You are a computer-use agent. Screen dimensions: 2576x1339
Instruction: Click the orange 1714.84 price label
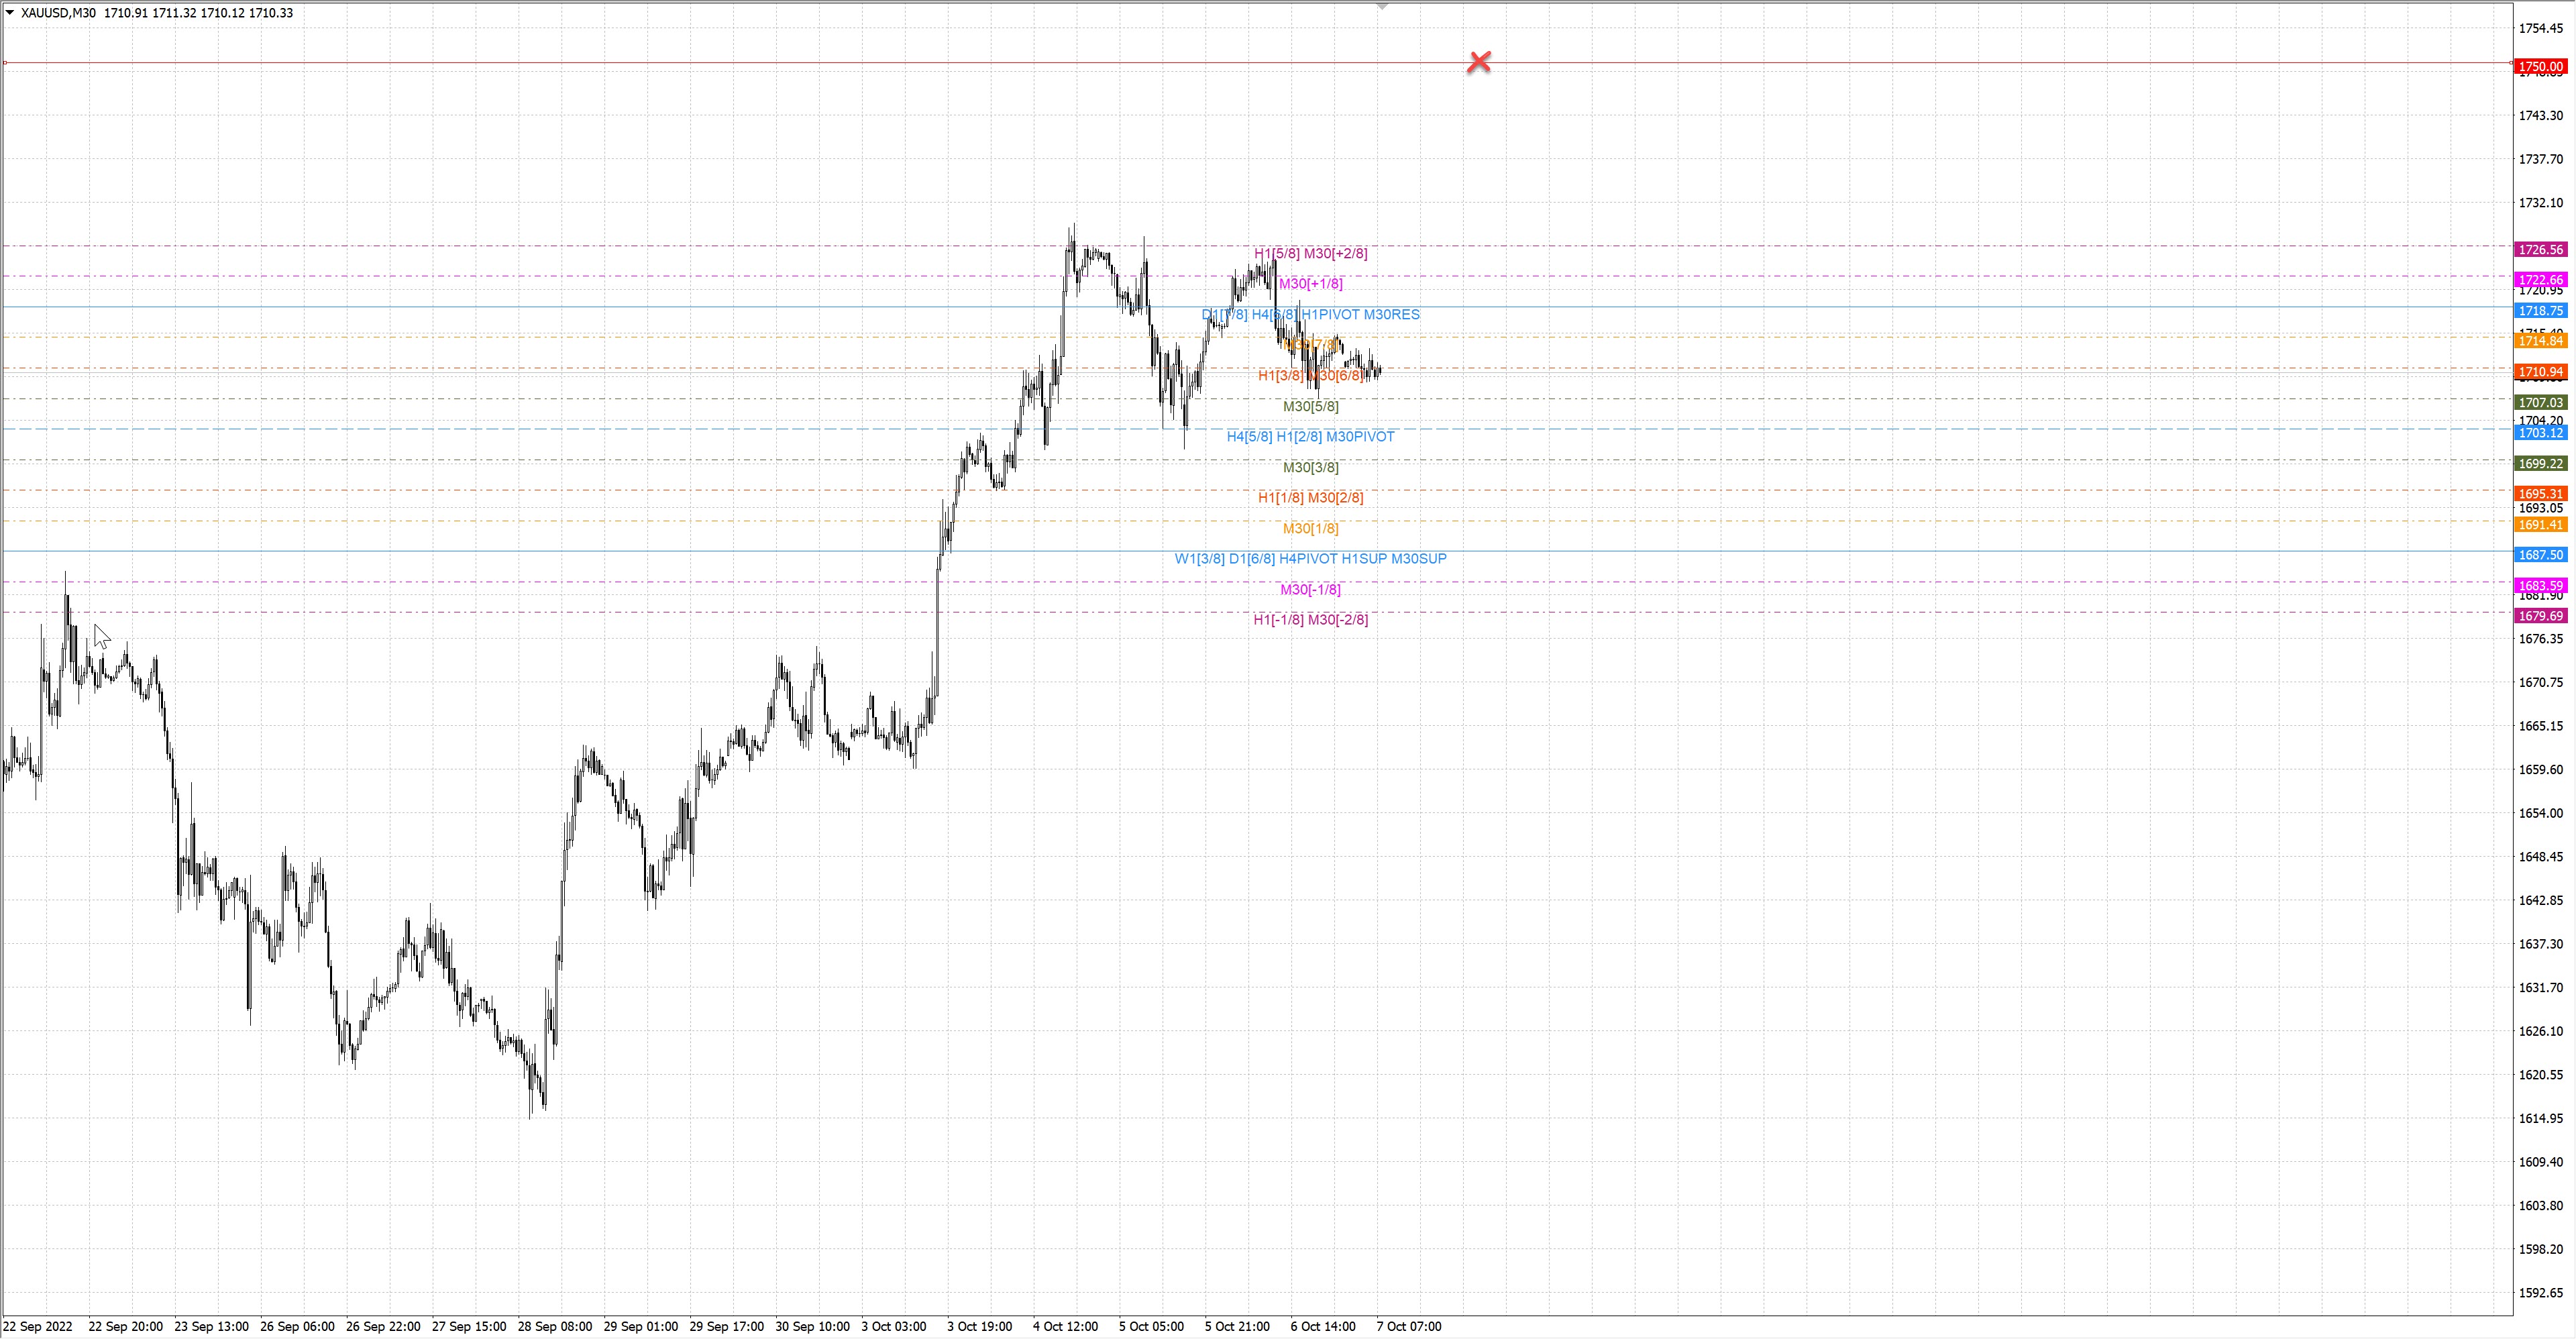[2540, 341]
